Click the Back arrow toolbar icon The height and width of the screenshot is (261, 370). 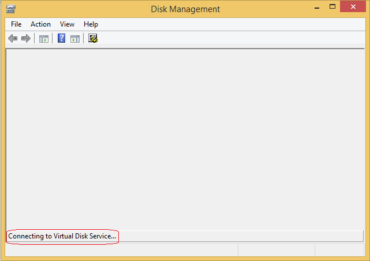coord(13,39)
